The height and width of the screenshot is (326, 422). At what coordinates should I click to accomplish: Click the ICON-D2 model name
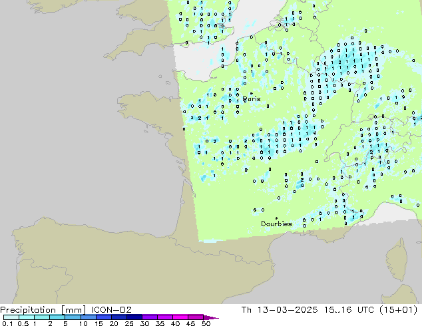click(111, 310)
